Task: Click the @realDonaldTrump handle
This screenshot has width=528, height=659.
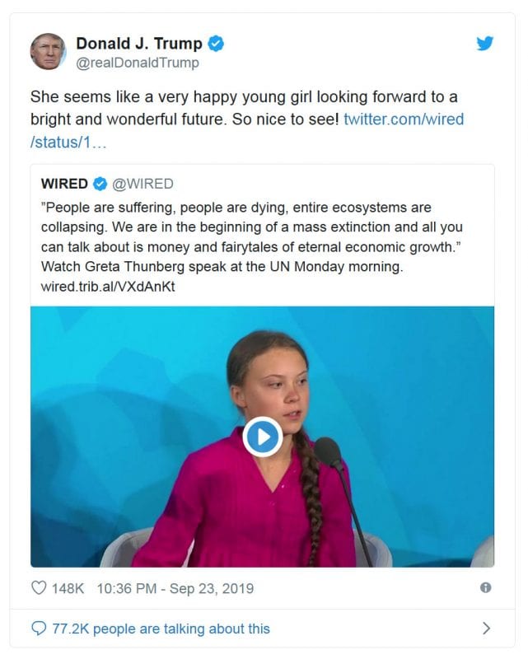Action: point(137,63)
